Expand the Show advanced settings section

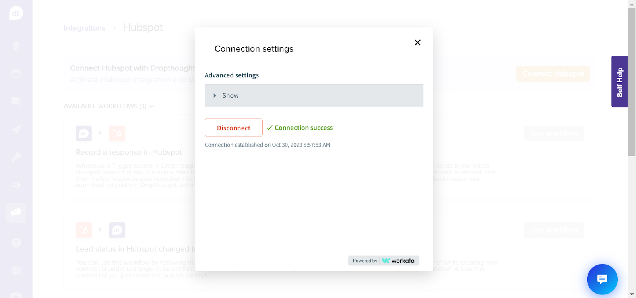(x=314, y=95)
